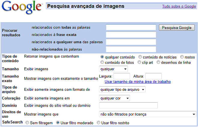Click the 'Pesquisa Google' button
Screen dimensions: 198x127
pos(177,28)
